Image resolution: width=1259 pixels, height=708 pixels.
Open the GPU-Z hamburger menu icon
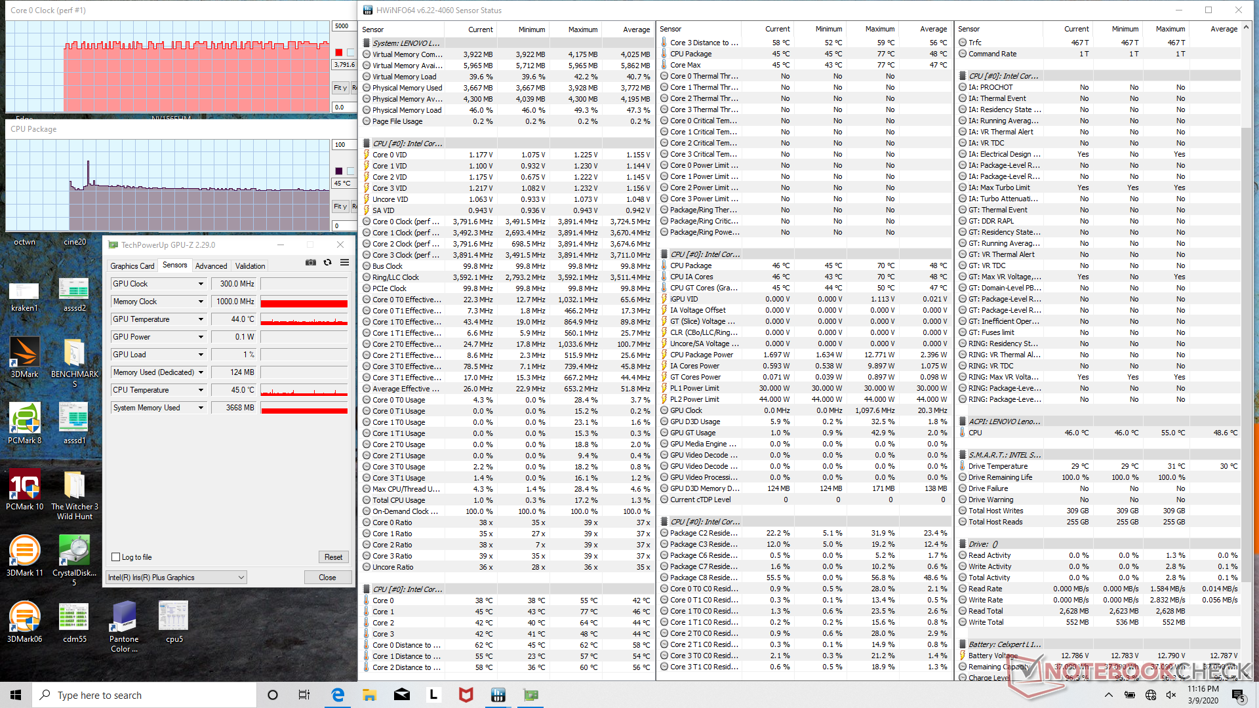point(344,263)
